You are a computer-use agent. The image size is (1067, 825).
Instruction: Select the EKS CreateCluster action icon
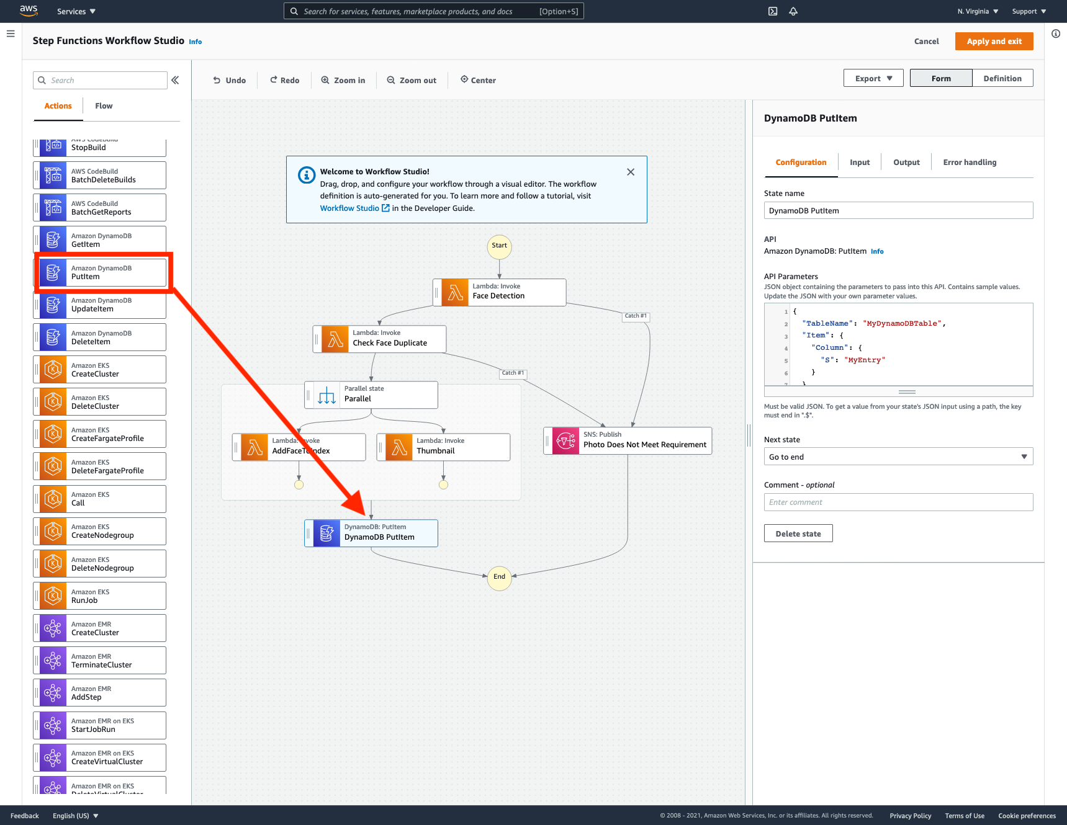coord(53,369)
